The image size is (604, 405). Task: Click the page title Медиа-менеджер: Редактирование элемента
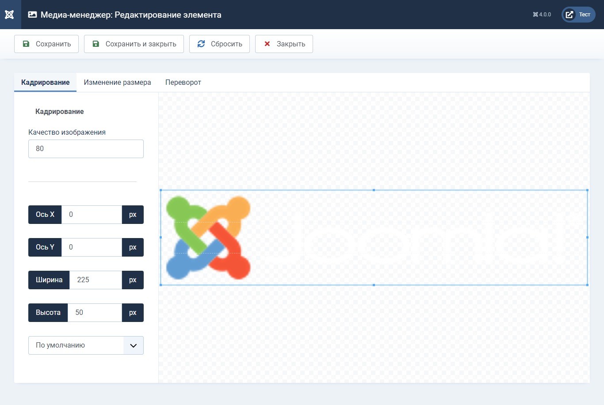pyautogui.click(x=131, y=15)
